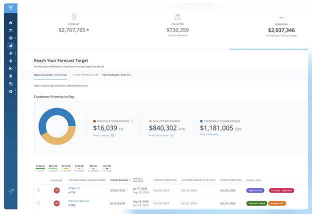Open the Fifth Third Bancorp customer link
312x214 pixels.
point(78,200)
